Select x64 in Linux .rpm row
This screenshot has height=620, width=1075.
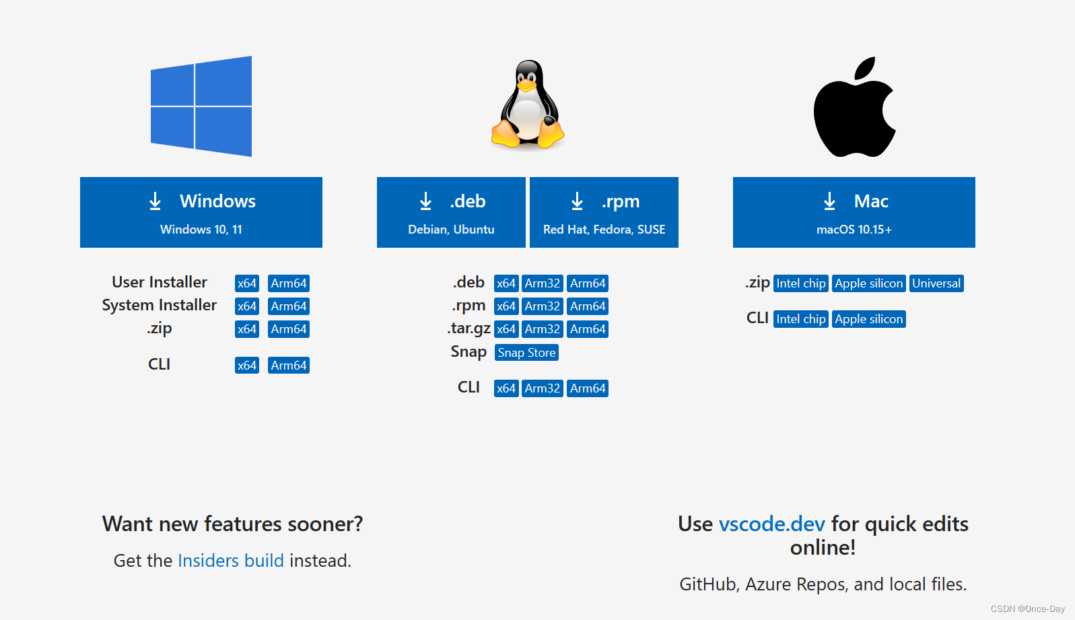pos(506,306)
